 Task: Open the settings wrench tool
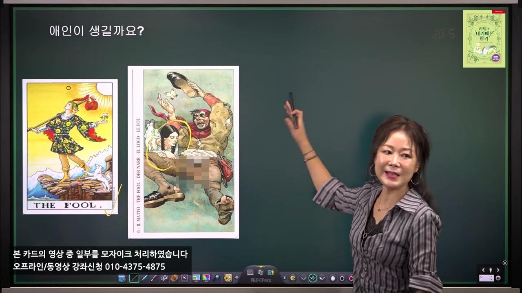228,278
